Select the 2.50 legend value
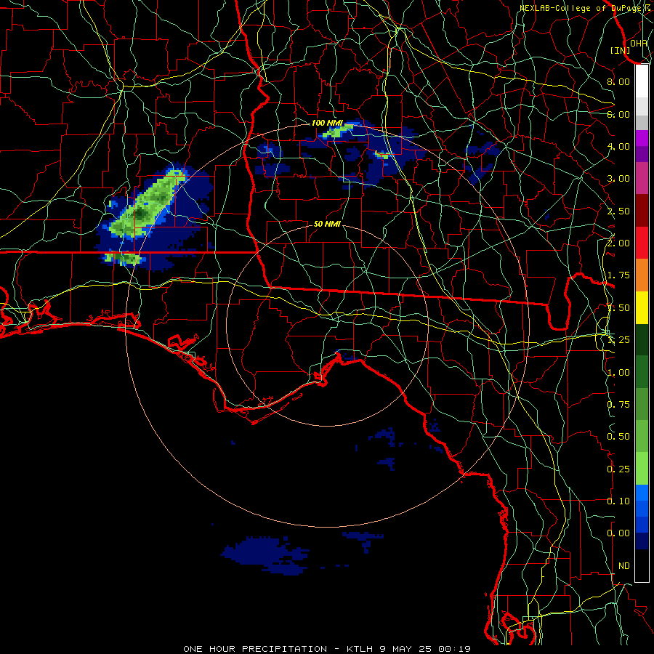Image resolution: width=654 pixels, height=654 pixels. [x=618, y=211]
